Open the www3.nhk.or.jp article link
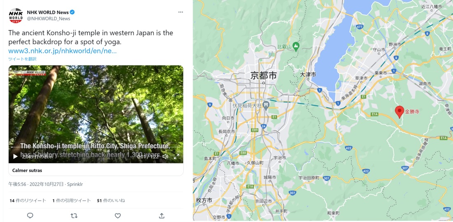 63,51
